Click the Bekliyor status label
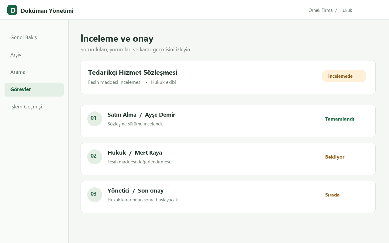Viewport: 389px width, 243px height. pyautogui.click(x=335, y=157)
